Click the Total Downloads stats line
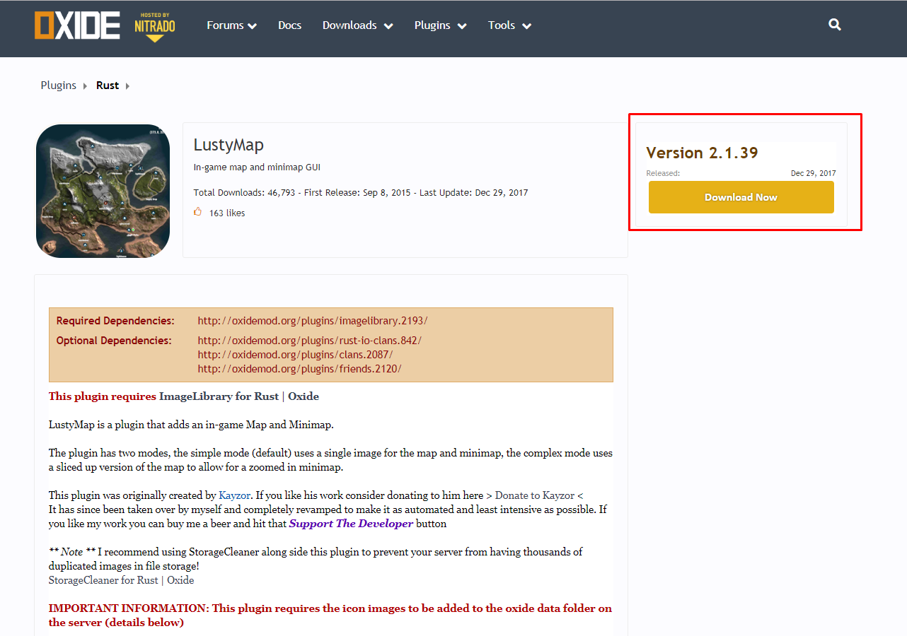The image size is (907, 636). [x=361, y=193]
